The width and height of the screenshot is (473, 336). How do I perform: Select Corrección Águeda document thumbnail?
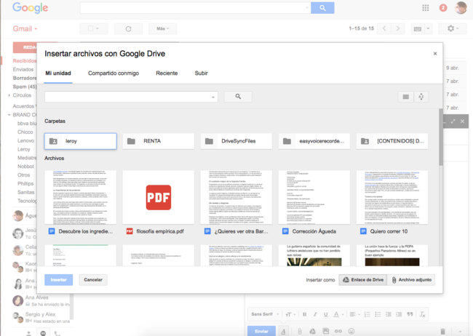314,197
